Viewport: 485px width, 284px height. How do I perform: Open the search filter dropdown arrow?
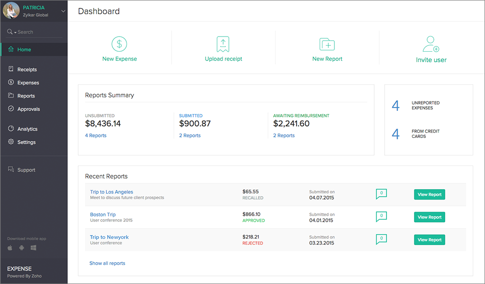click(15, 32)
